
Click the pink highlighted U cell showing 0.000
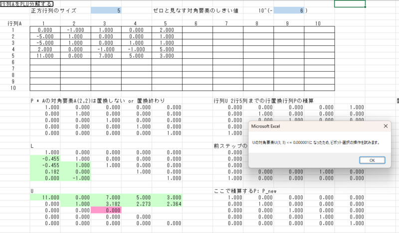[x=106, y=211]
